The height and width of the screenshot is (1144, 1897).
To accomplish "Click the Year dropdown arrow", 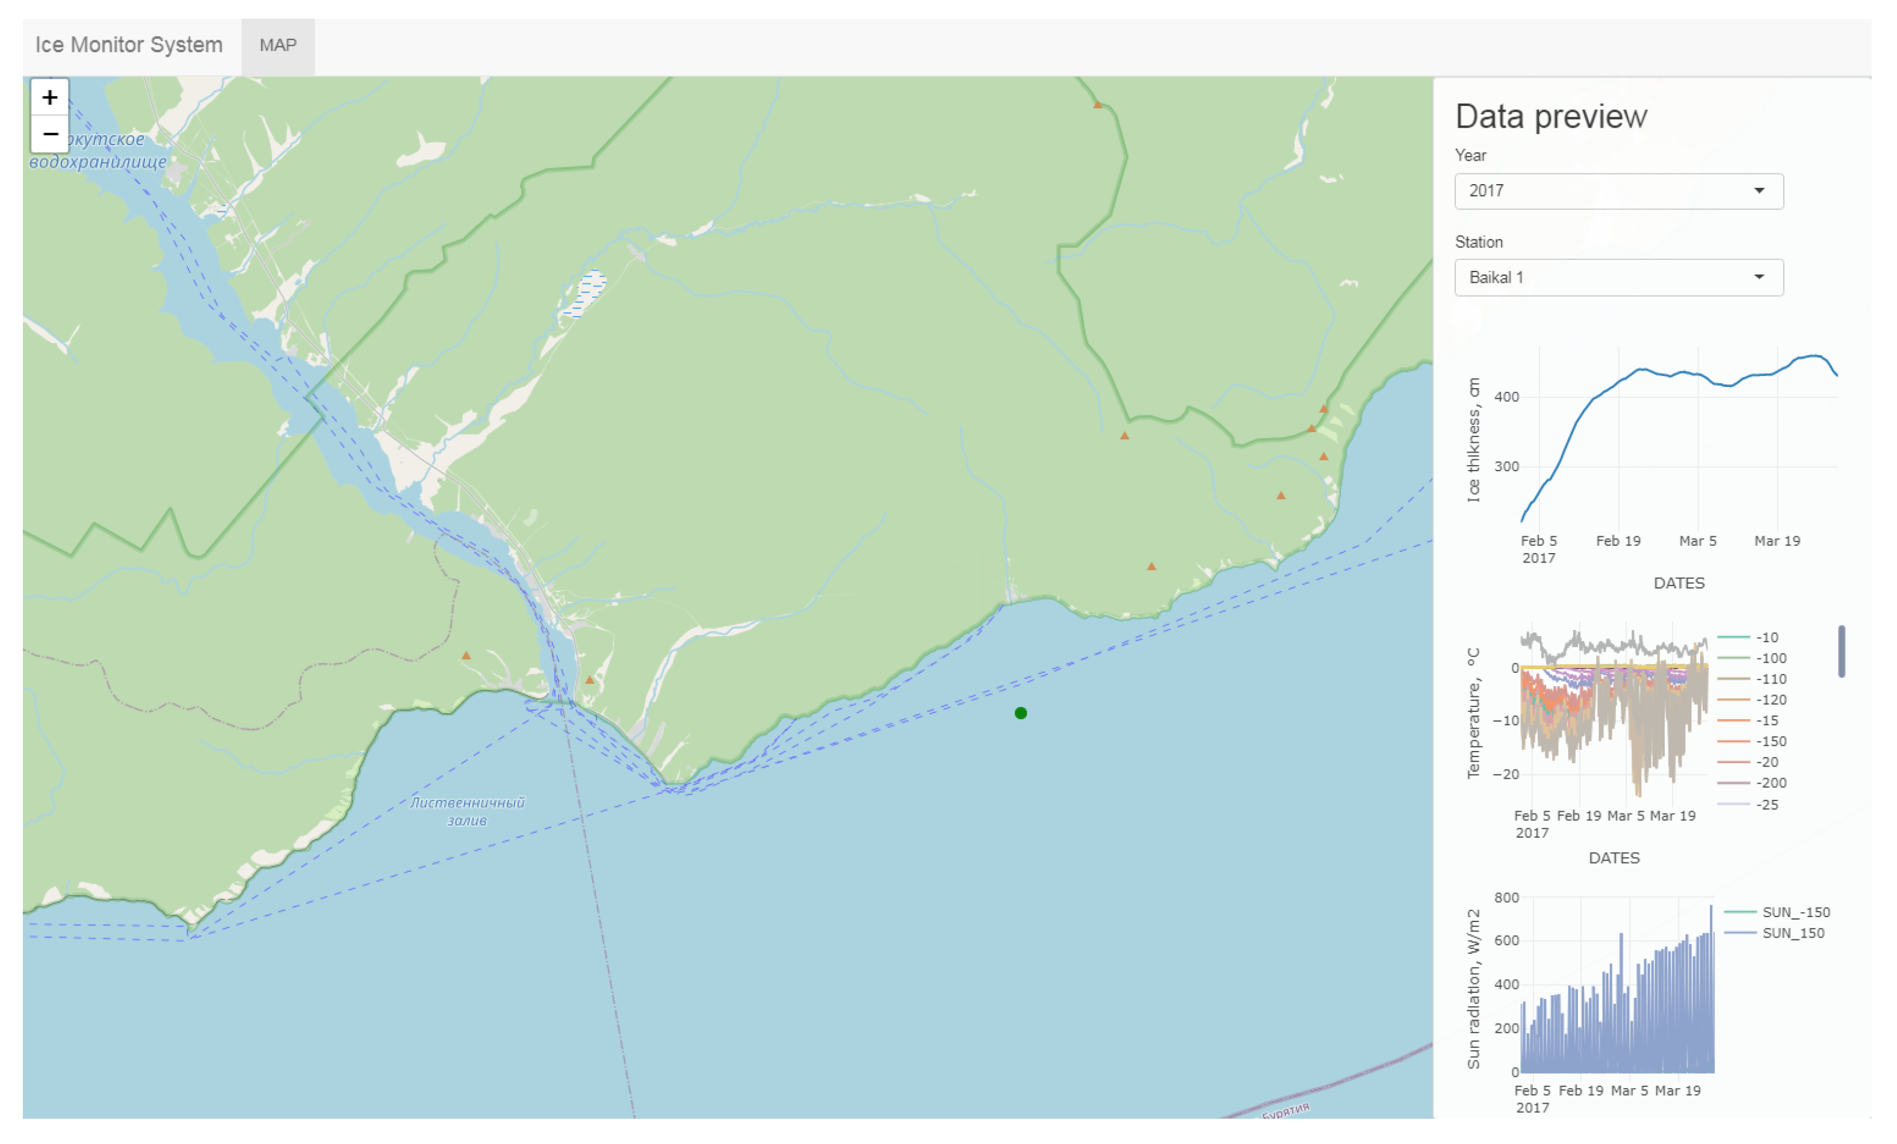I will [x=1759, y=191].
